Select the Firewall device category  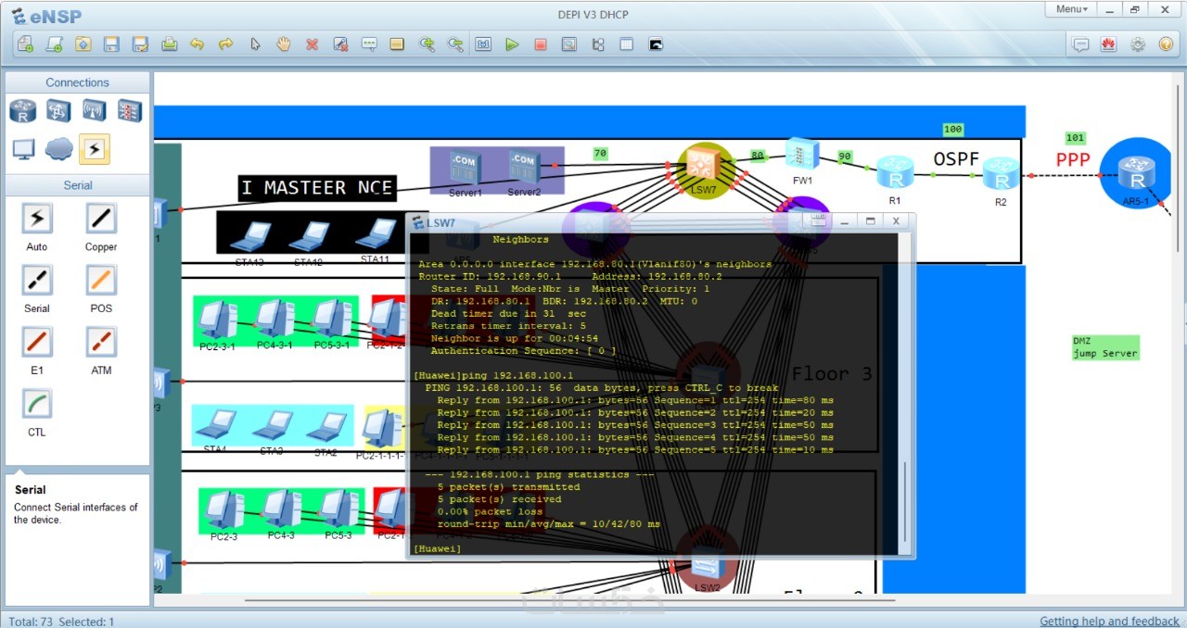click(130, 111)
